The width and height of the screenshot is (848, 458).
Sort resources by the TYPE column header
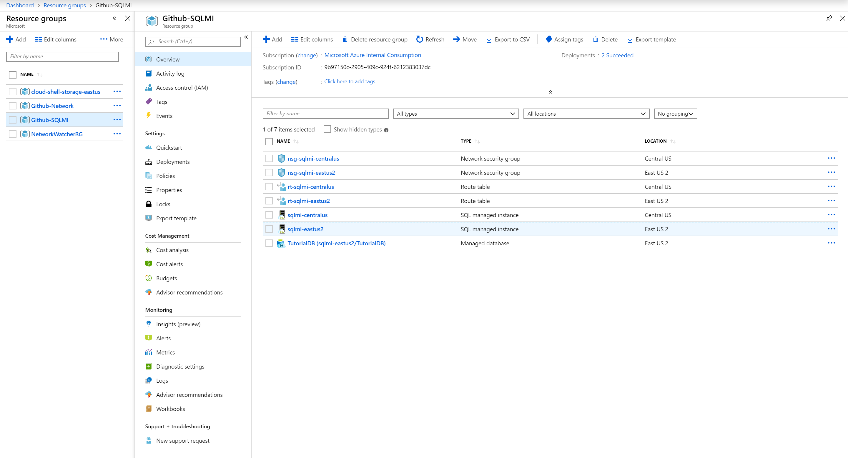point(470,141)
